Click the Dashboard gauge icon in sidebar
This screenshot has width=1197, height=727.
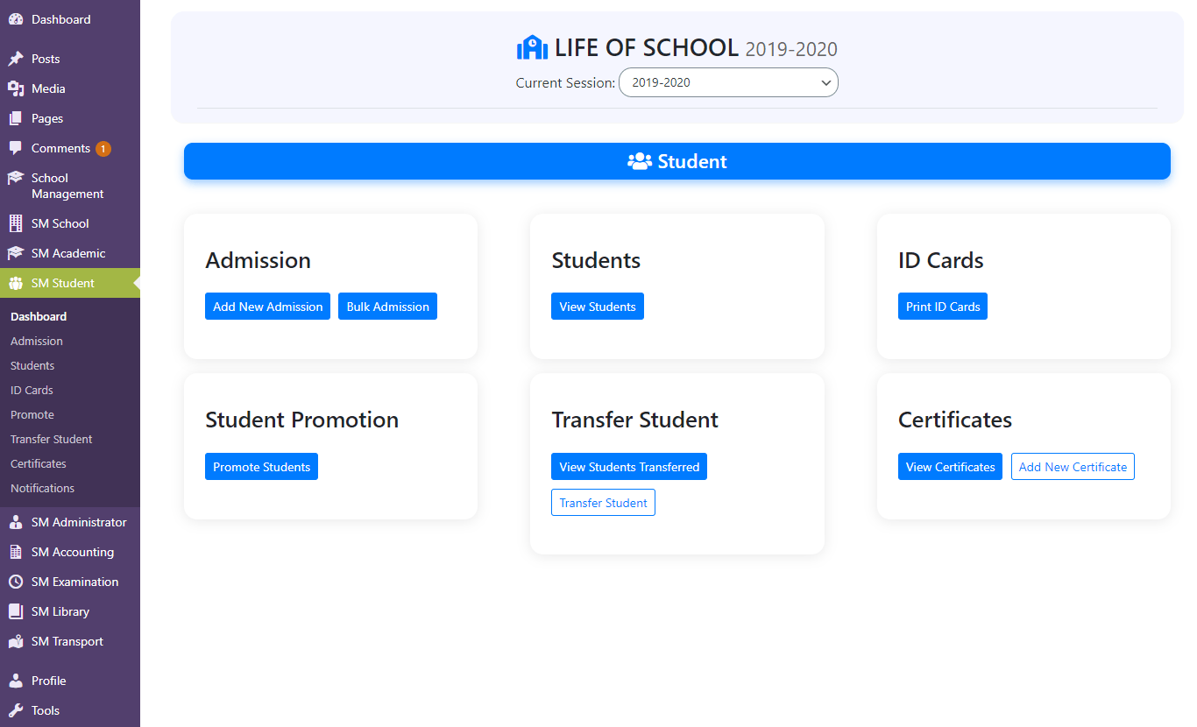[16, 19]
